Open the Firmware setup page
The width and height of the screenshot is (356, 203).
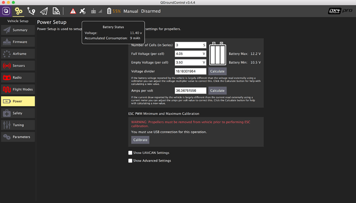18,42
